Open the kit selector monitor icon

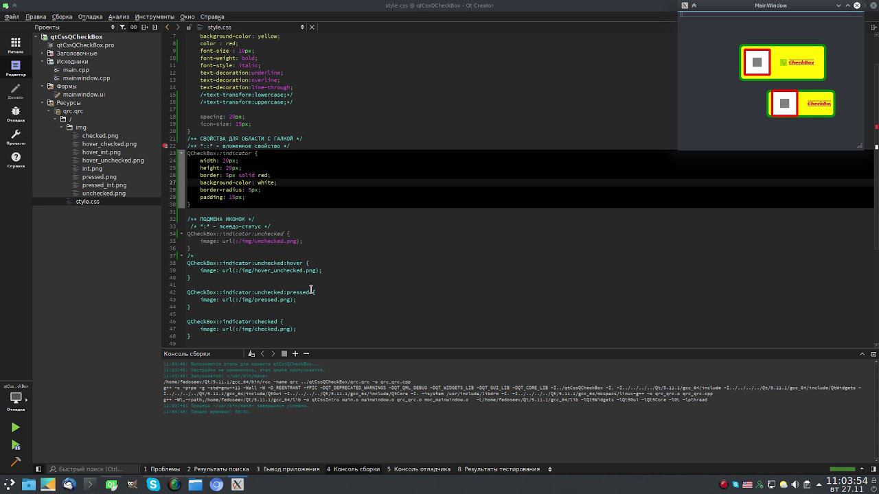(x=15, y=398)
